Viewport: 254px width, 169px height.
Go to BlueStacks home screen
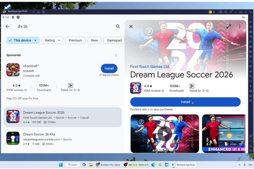click(39, 12)
